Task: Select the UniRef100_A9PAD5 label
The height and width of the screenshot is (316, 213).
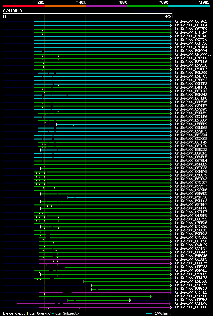Action: tap(191, 194)
